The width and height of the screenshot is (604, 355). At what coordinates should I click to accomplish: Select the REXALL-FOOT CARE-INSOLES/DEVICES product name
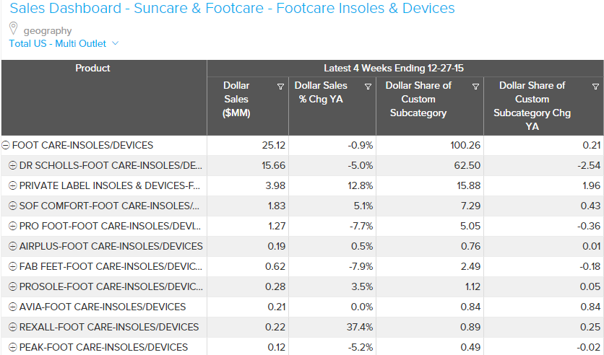point(109,327)
